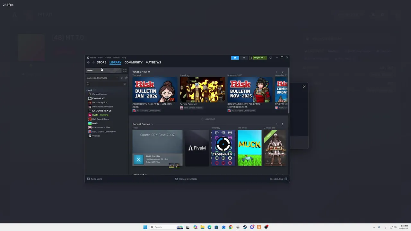Viewport: 411px width, 231px height.
Task: Select VRChat in the library list
Action: (96, 136)
